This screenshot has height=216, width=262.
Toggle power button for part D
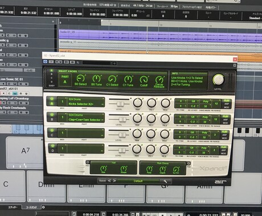point(52,146)
